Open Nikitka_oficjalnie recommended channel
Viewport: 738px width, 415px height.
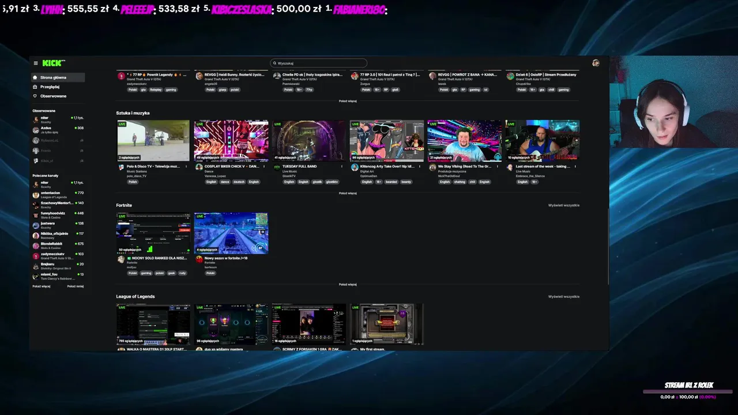click(58, 235)
